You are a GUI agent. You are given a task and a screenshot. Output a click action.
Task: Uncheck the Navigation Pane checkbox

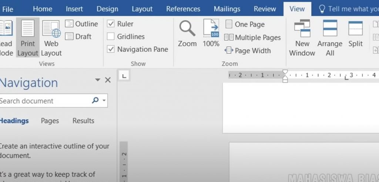tap(111, 49)
